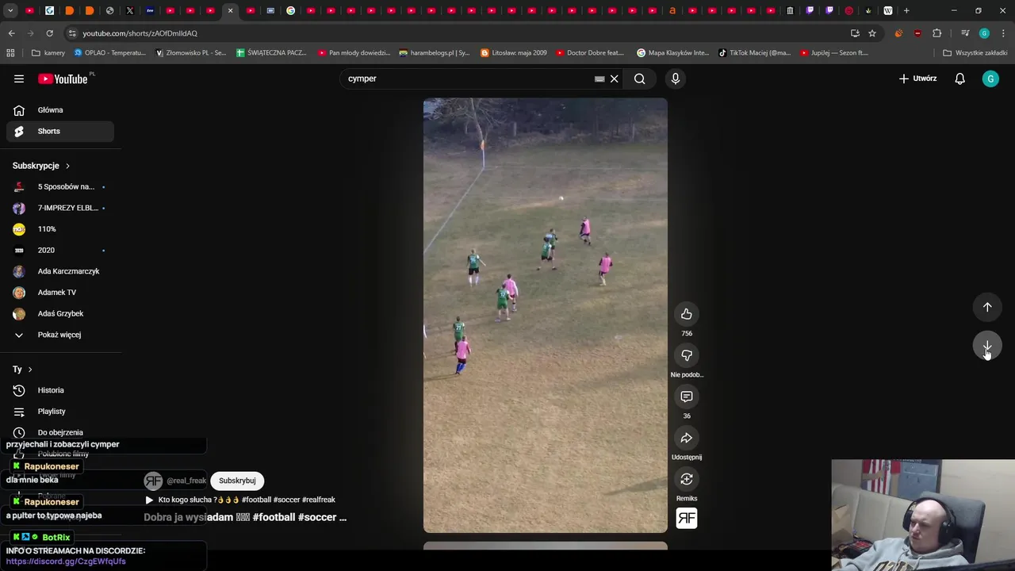Bookmark this page with the star
The image size is (1015, 571).
pos(872,33)
